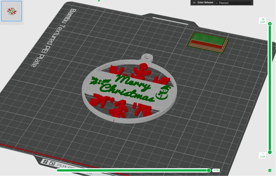Click the 3798 move count label
This screenshot has height=176, width=276.
216,170
